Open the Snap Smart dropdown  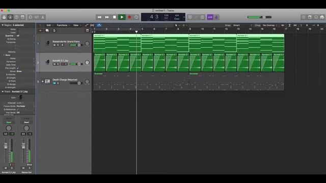tap(242, 25)
